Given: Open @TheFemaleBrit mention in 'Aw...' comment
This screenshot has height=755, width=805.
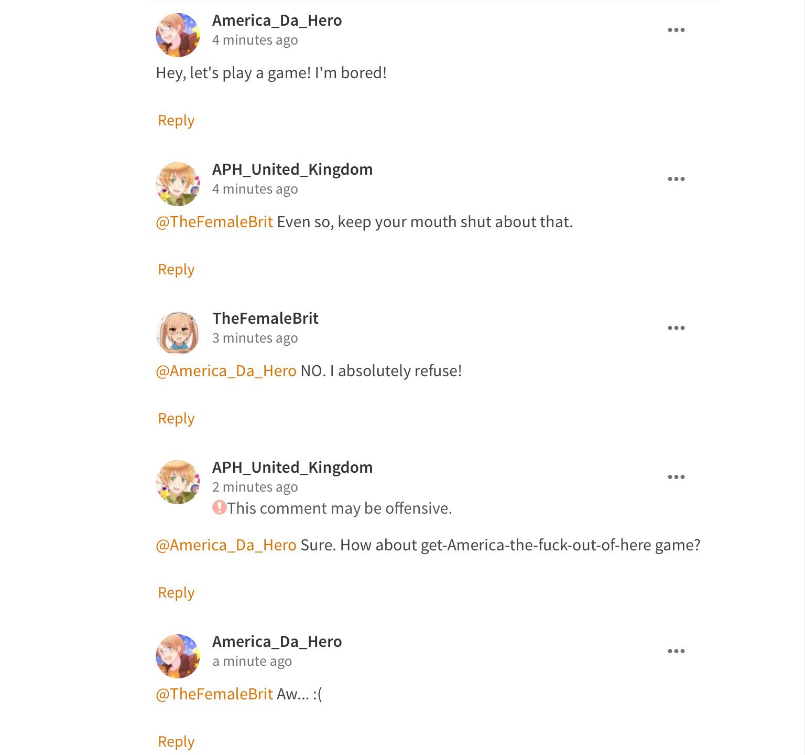Looking at the screenshot, I should tap(214, 694).
